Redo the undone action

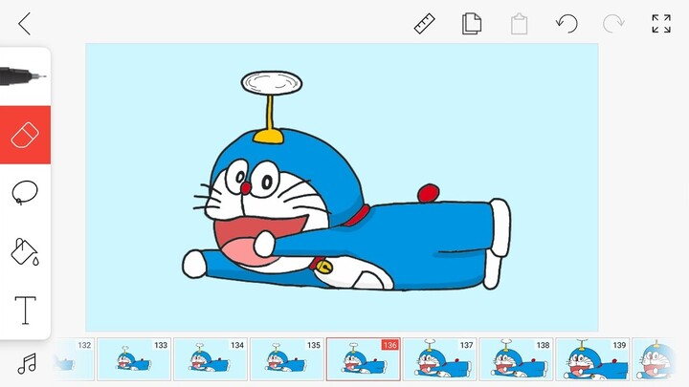(613, 24)
